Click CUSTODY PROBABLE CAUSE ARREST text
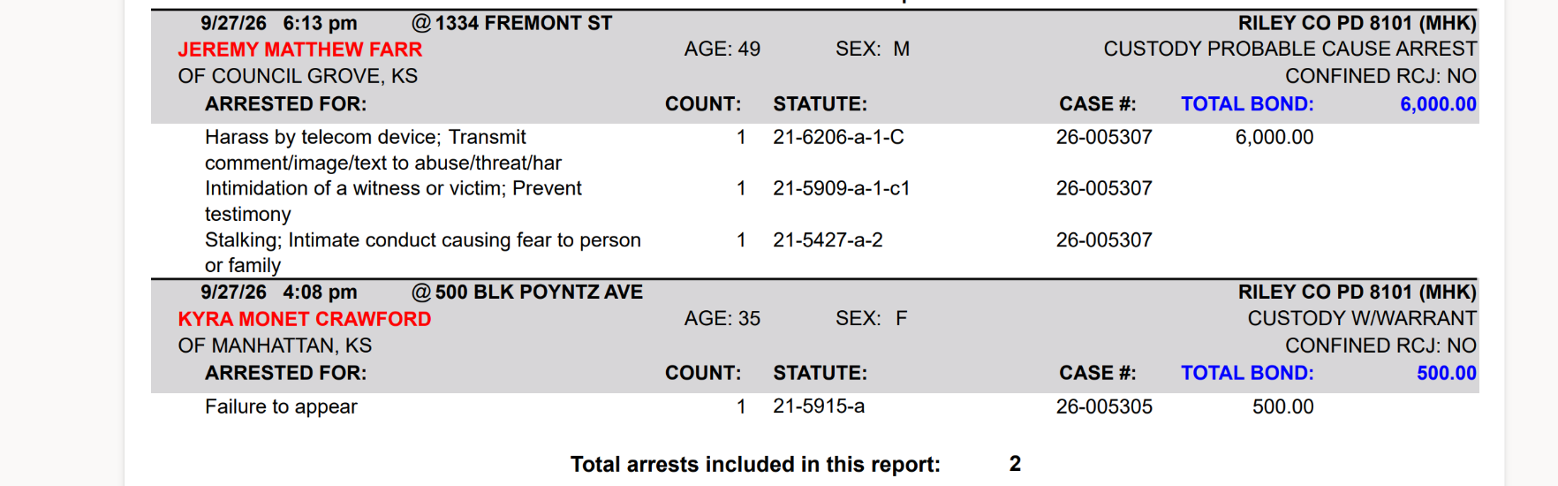 tap(1290, 49)
